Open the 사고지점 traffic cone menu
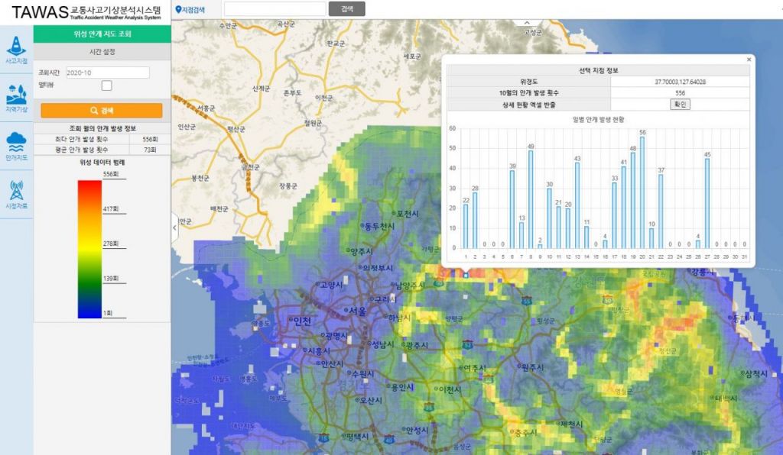This screenshot has width=783, height=455. pos(16,50)
